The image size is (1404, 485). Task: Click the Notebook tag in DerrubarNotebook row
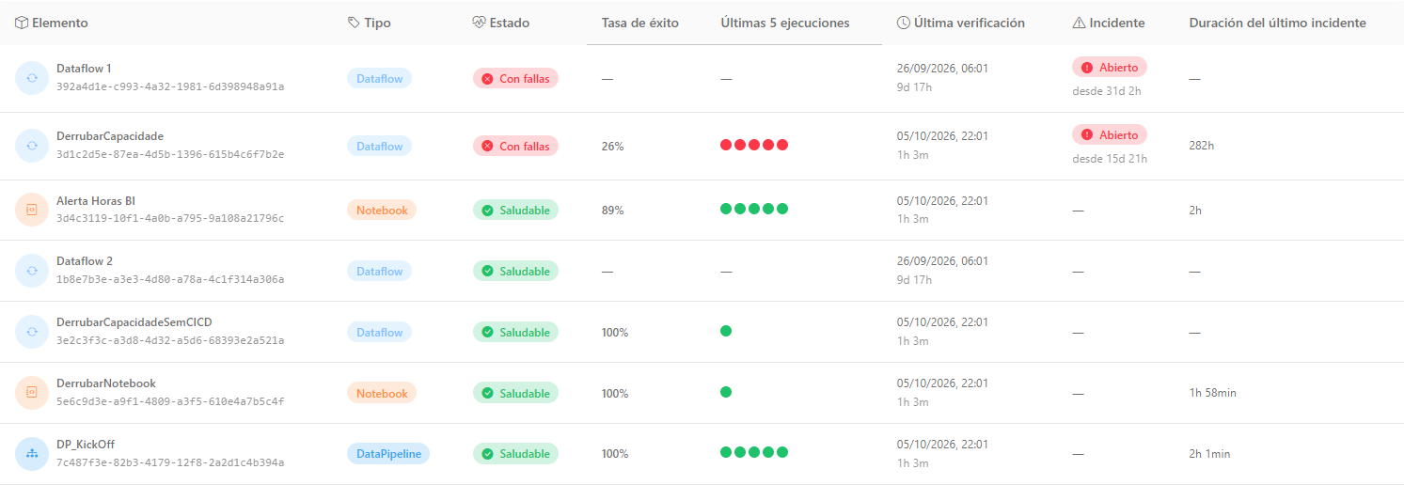click(x=382, y=394)
